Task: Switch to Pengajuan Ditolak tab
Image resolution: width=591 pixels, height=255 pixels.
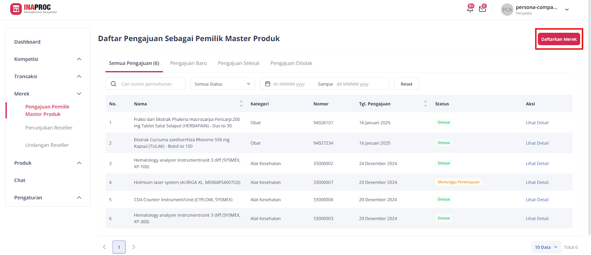Action: click(x=291, y=63)
